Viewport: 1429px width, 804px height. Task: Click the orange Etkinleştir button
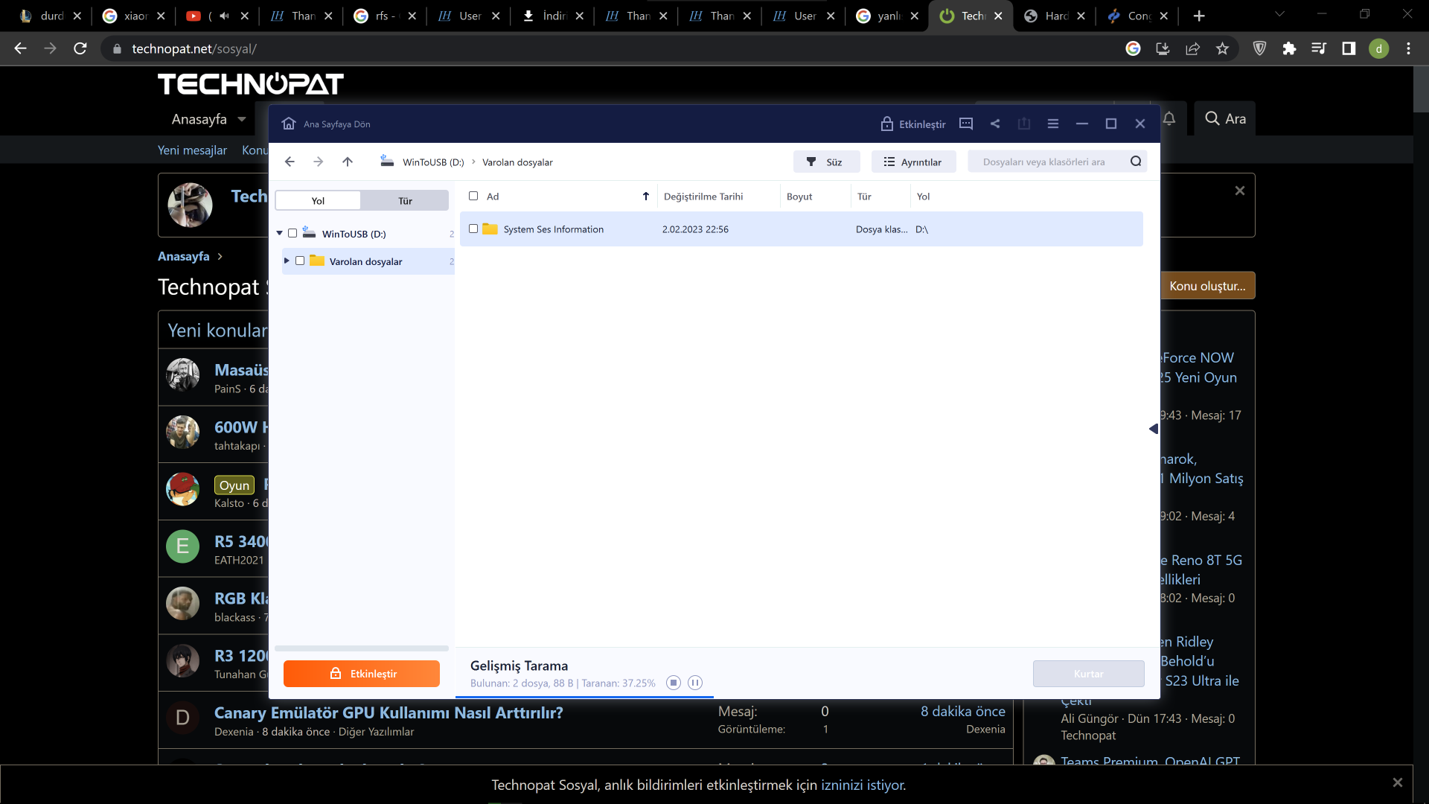click(x=362, y=674)
